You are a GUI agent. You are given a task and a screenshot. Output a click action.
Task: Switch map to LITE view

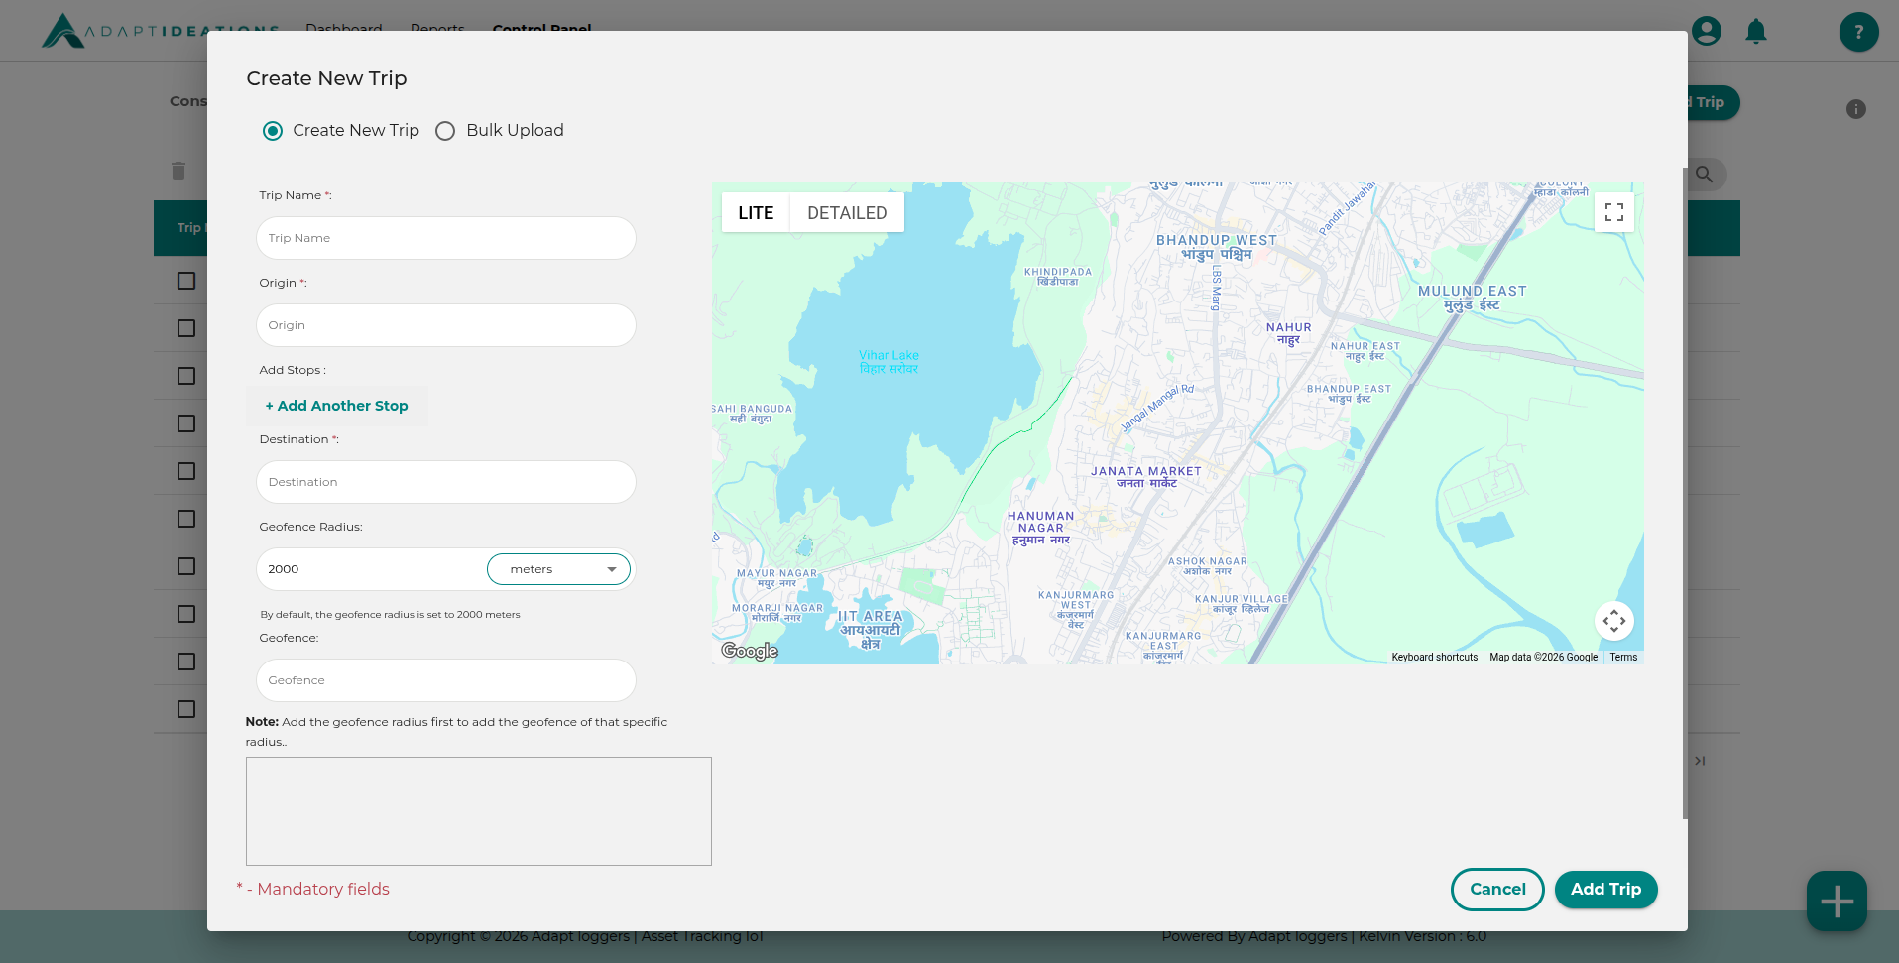[756, 213]
